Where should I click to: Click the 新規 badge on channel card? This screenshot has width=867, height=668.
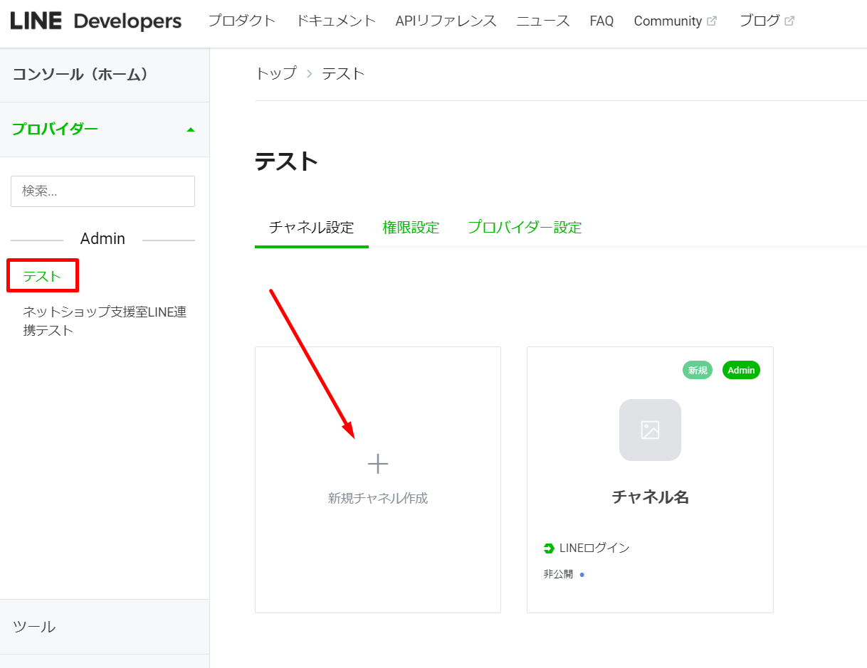pos(698,370)
